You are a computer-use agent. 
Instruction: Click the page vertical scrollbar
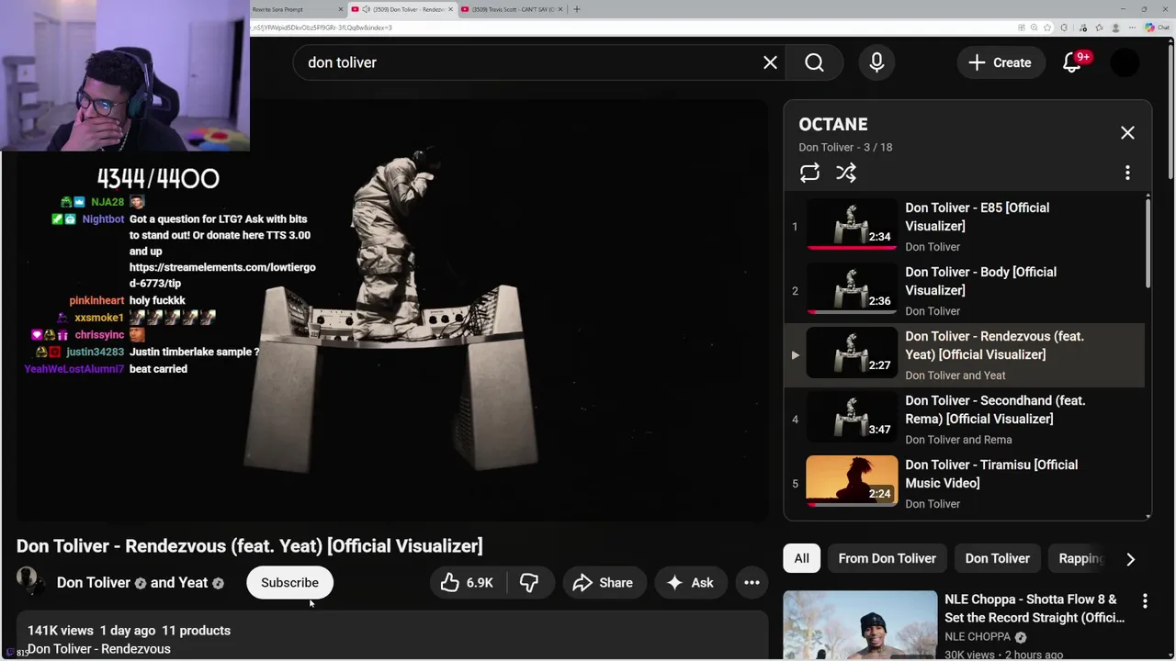pos(1170,110)
